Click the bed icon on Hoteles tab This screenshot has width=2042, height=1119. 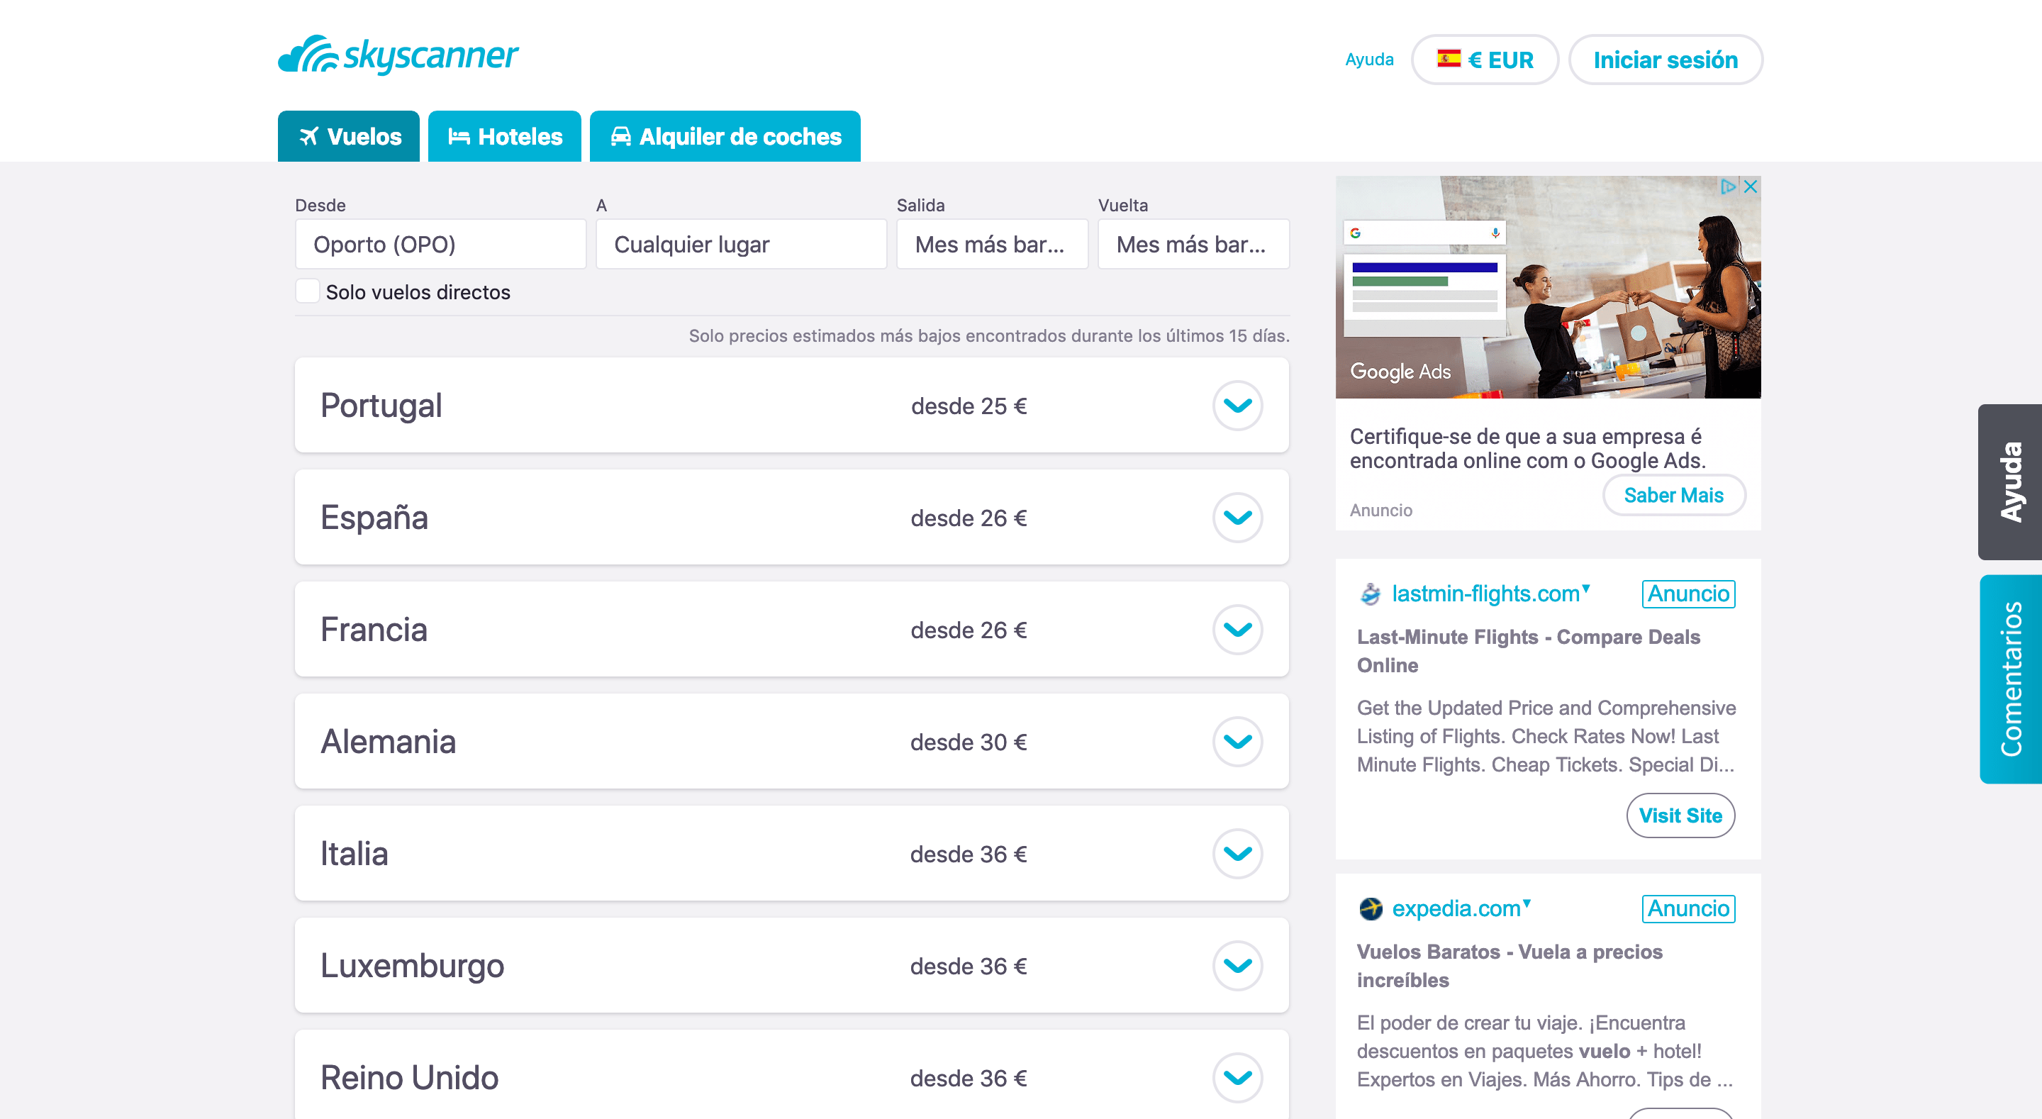(458, 136)
